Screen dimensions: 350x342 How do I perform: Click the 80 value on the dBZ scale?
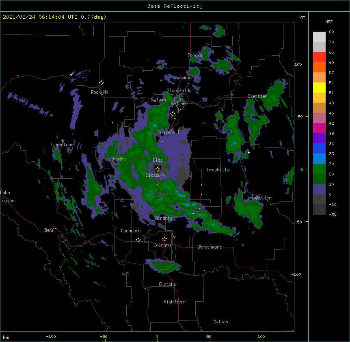(331, 32)
